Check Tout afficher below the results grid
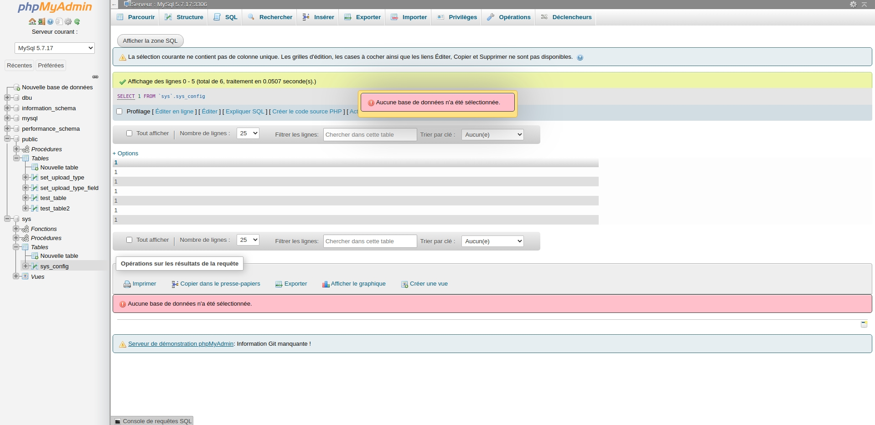The height and width of the screenshot is (425, 875). [x=129, y=240]
